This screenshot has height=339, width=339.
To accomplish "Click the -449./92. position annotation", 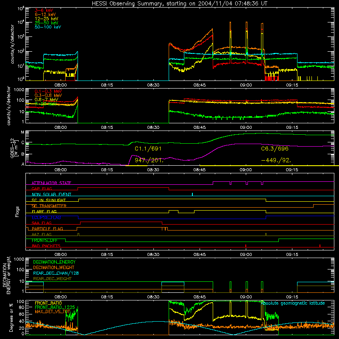I will coord(276,160).
